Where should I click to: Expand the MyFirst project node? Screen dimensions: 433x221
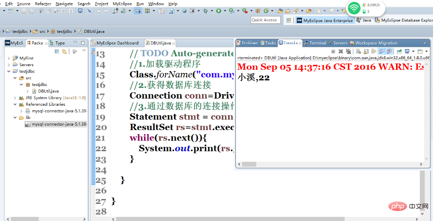[9, 59]
